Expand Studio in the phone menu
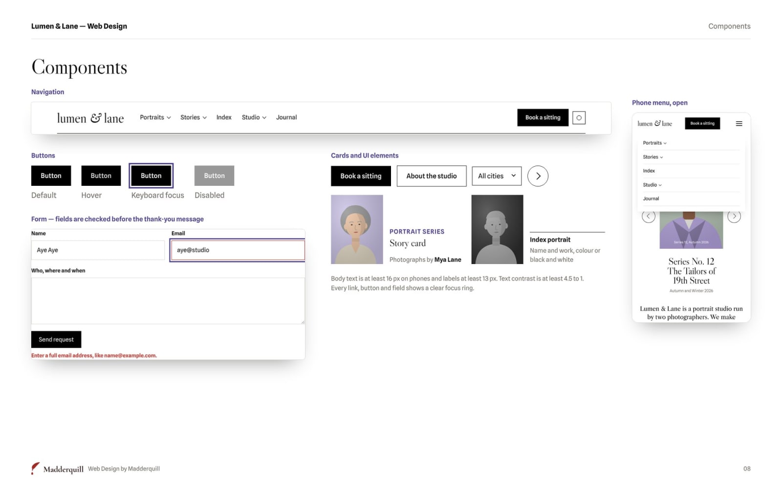 coord(652,185)
